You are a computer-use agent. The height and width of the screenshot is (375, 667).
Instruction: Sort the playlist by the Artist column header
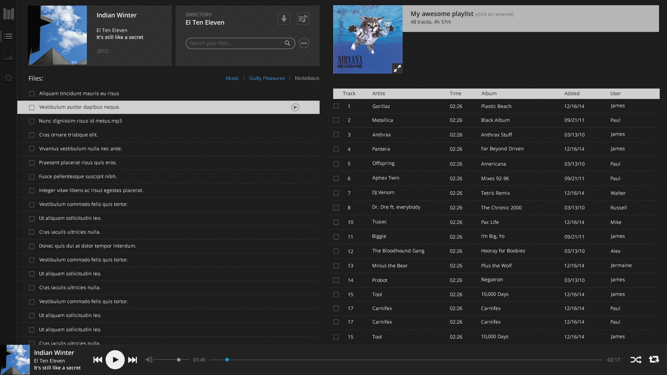(378, 93)
